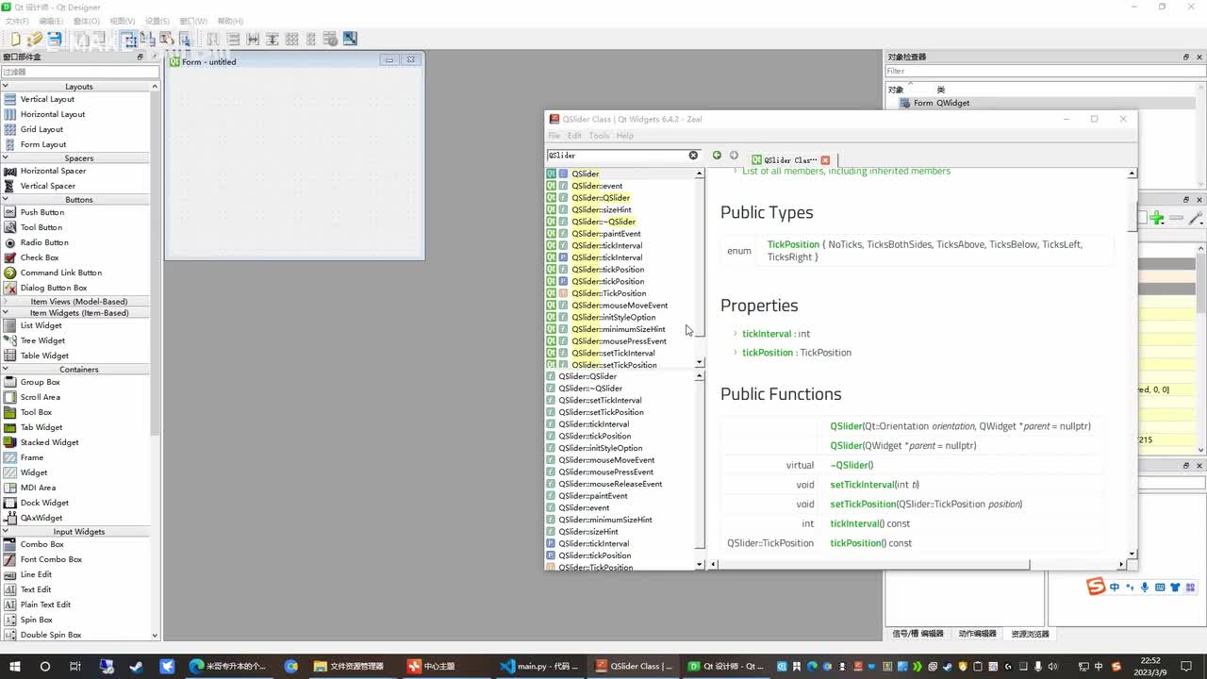Click the Open Form folder icon in Qt Designer
1207x679 pixels.
(x=35, y=39)
